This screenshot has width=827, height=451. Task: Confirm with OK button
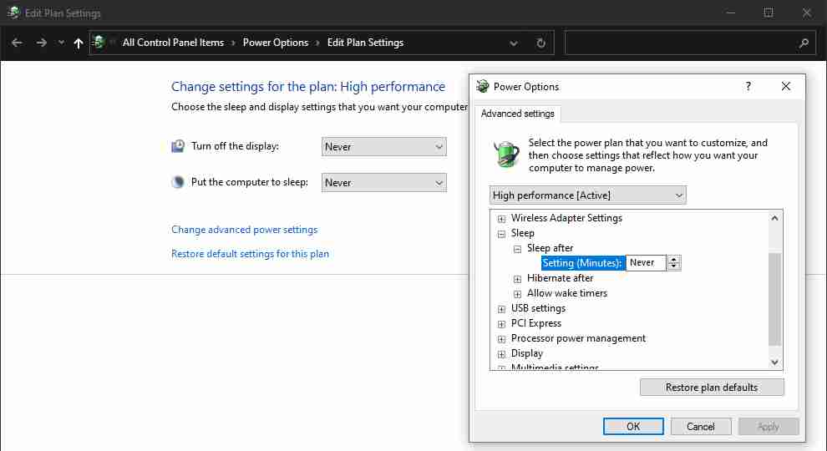pos(633,427)
